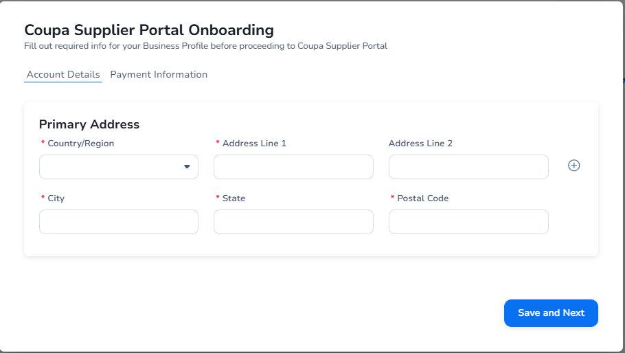Click the Address Line 1 label text
Viewport: 625px width, 353px height.
[254, 144]
